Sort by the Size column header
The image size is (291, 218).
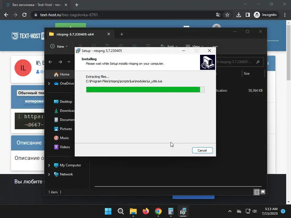point(247,74)
